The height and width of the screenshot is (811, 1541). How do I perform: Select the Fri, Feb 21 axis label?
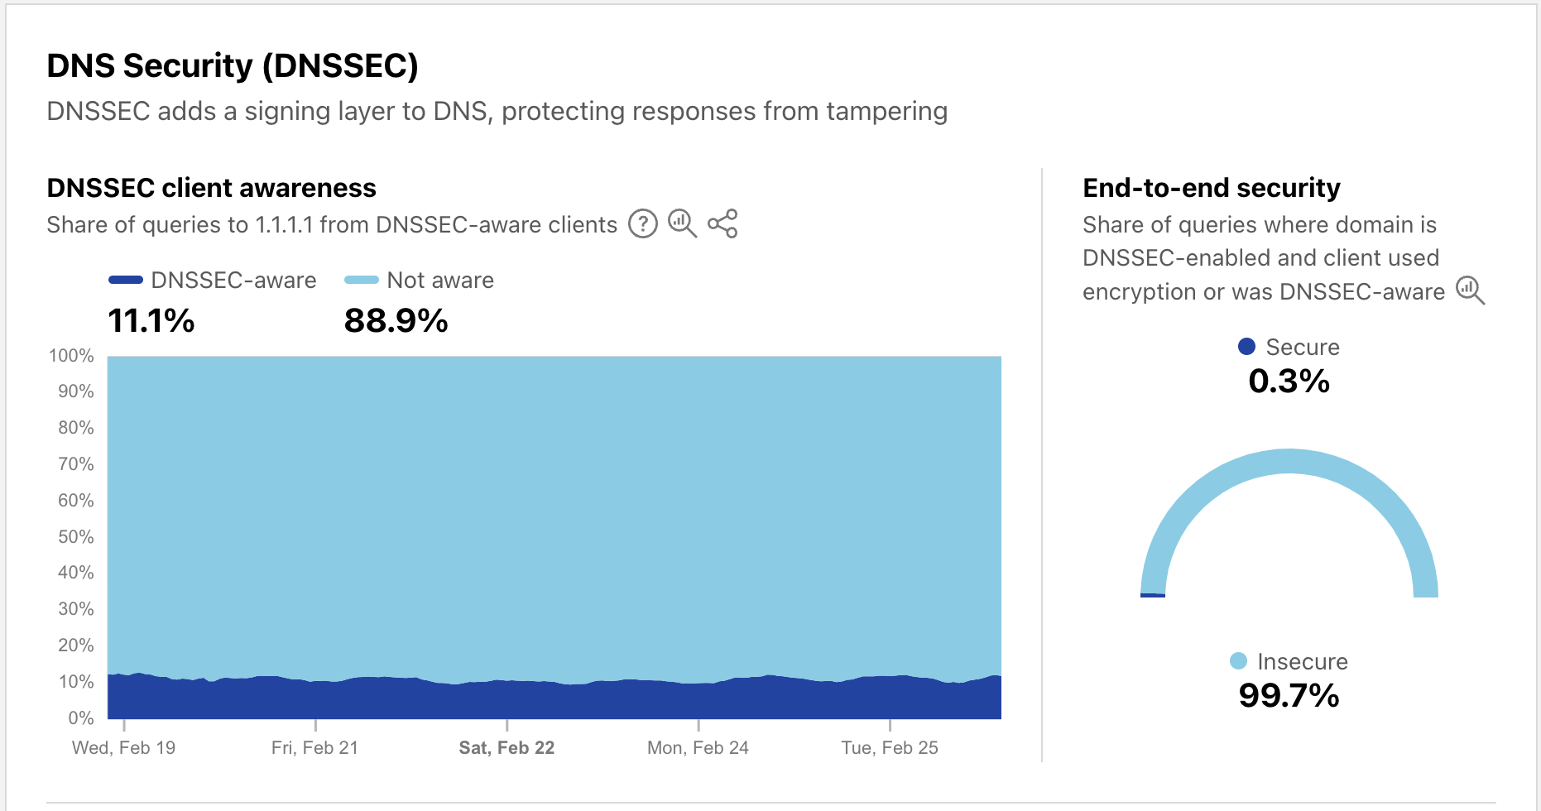click(x=314, y=748)
